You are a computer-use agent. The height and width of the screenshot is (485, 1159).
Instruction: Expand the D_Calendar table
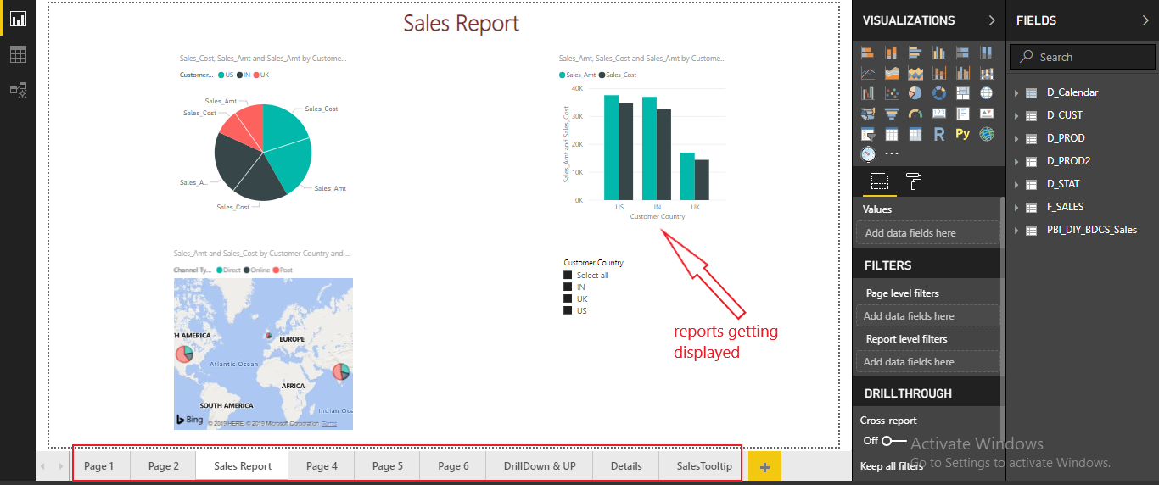pyautogui.click(x=1016, y=92)
